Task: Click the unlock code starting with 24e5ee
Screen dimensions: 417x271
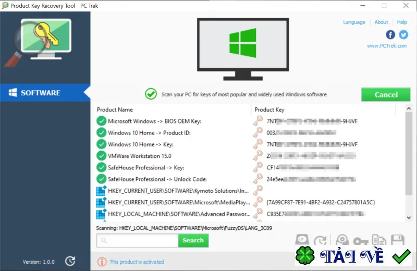Action: pos(311,179)
